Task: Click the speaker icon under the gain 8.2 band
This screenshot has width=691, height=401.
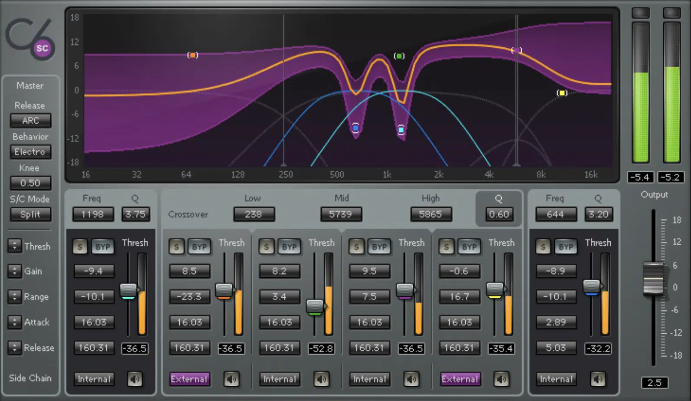Action: tap(321, 379)
